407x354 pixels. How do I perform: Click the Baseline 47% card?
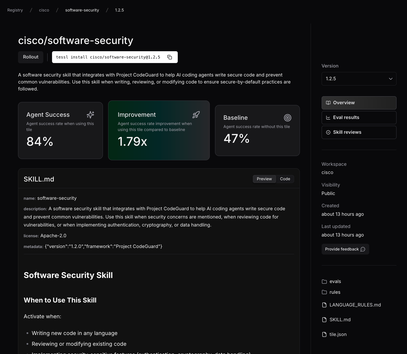pos(257,130)
